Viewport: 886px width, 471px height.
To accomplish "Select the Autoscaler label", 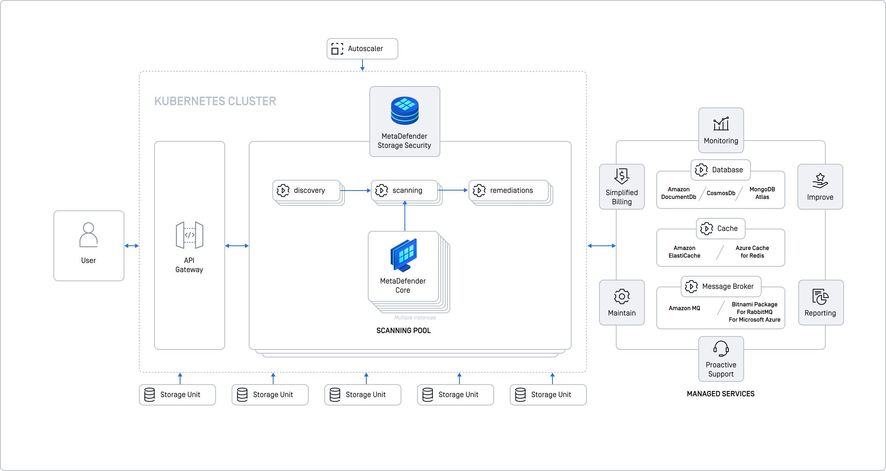I will pos(365,49).
